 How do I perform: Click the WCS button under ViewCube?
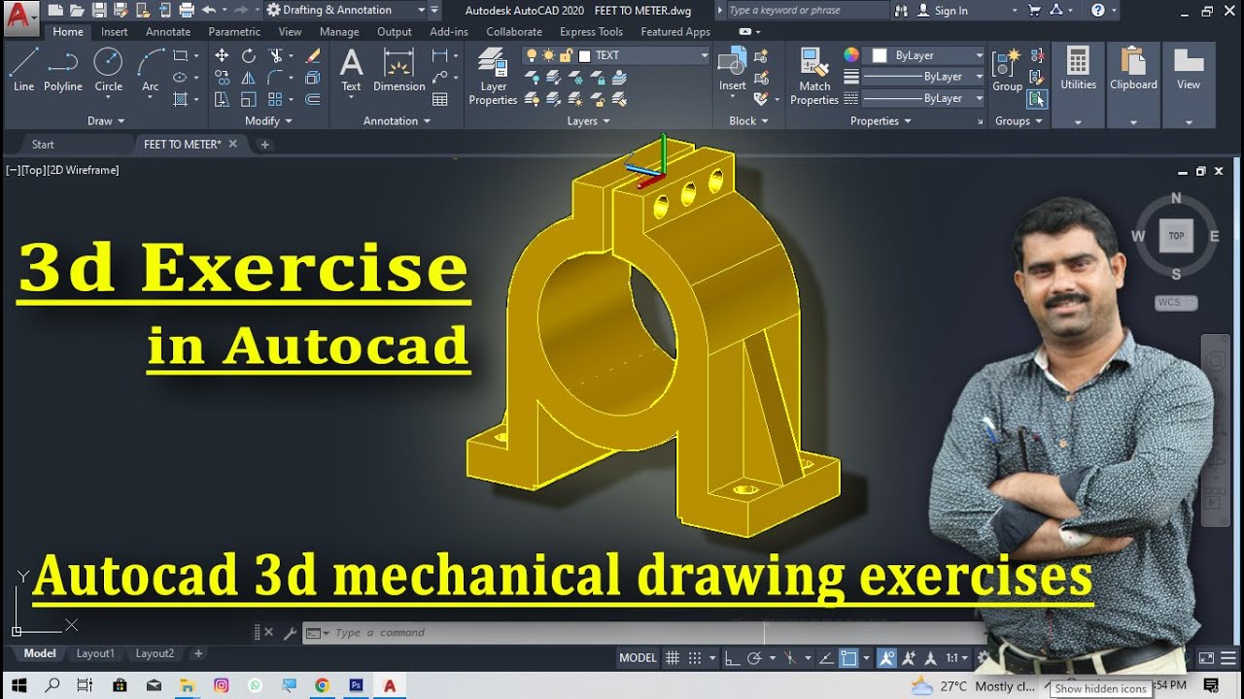tap(1175, 302)
